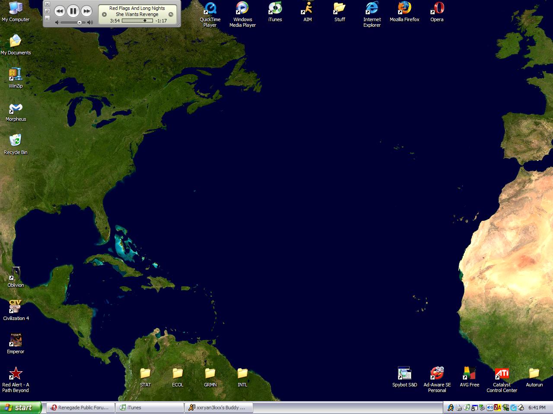The height and width of the screenshot is (414, 553).
Task: Skip to next track in iTunes
Action: coord(87,11)
